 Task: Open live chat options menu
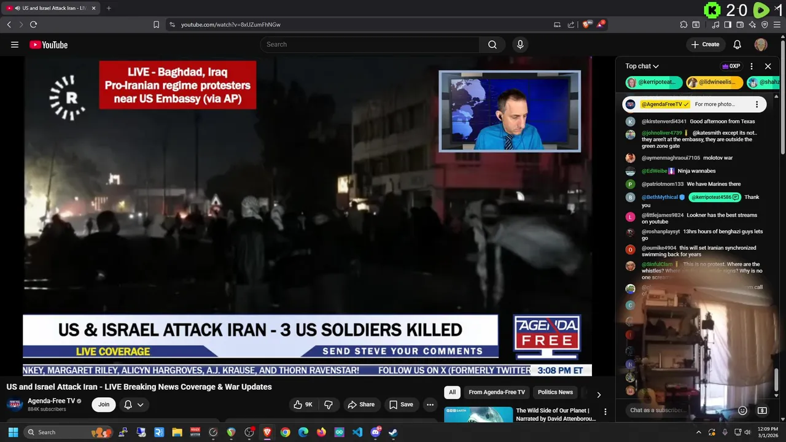tap(752, 66)
